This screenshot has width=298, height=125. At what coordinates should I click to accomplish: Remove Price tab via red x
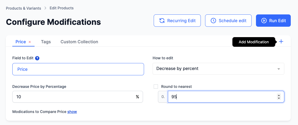point(30,42)
